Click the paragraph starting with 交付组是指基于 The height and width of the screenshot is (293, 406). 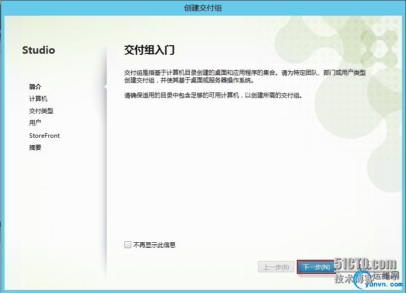point(245,76)
